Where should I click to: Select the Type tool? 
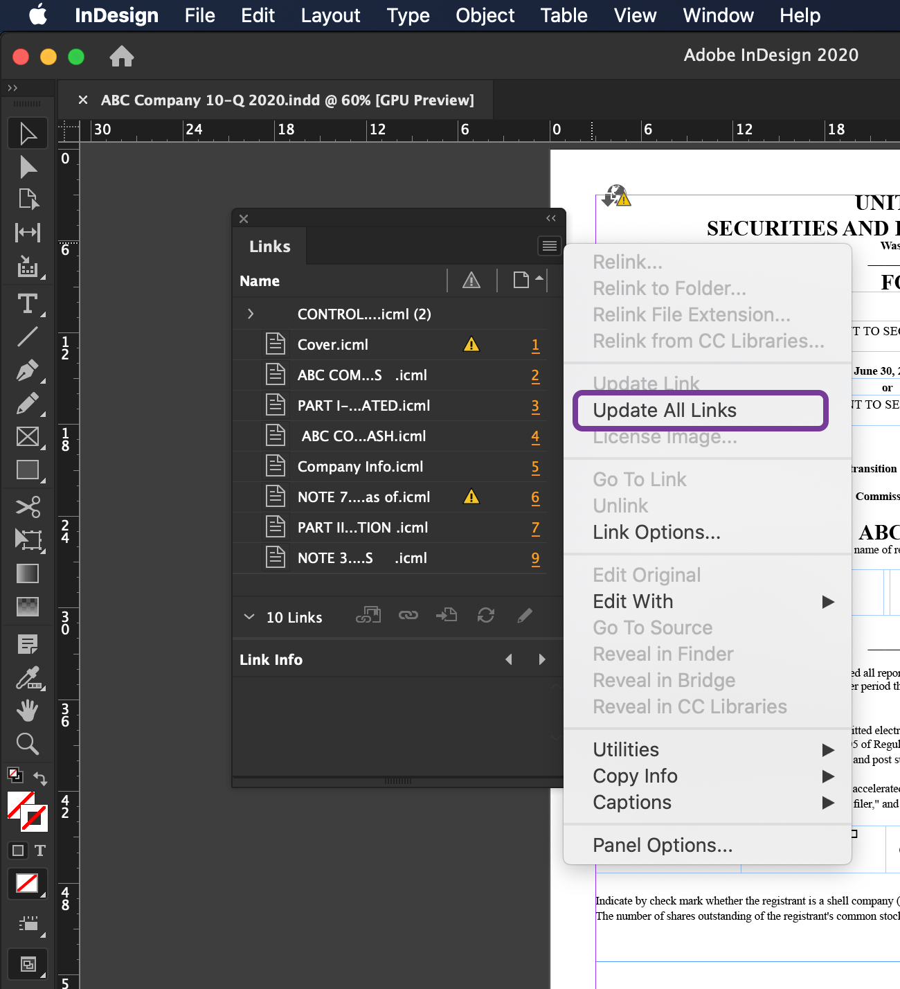pos(28,303)
